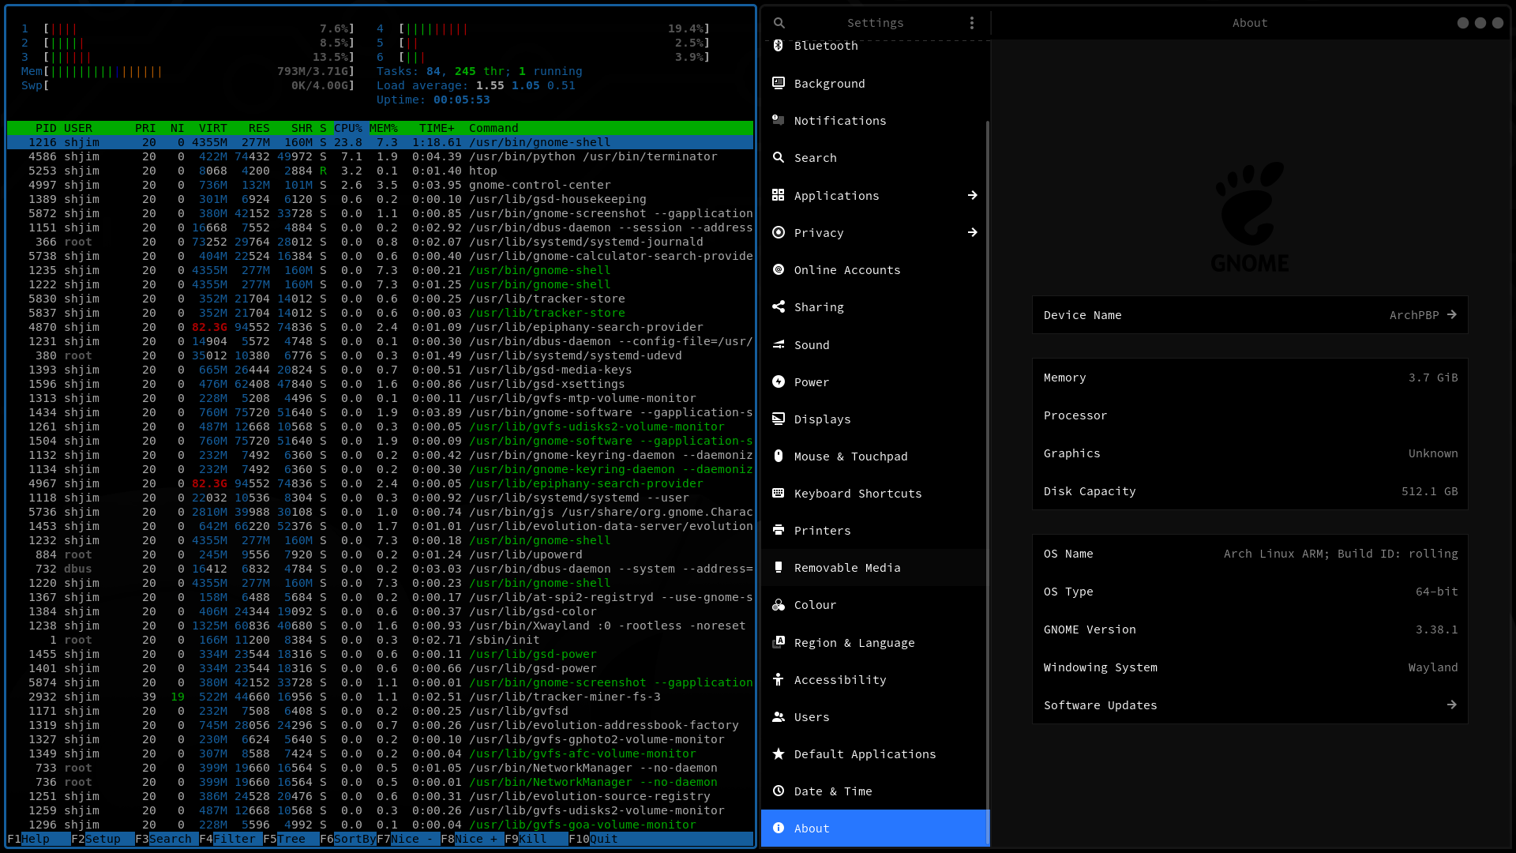Viewport: 1516px width, 853px height.
Task: Click the Users icon in sidebar
Action: point(779,716)
